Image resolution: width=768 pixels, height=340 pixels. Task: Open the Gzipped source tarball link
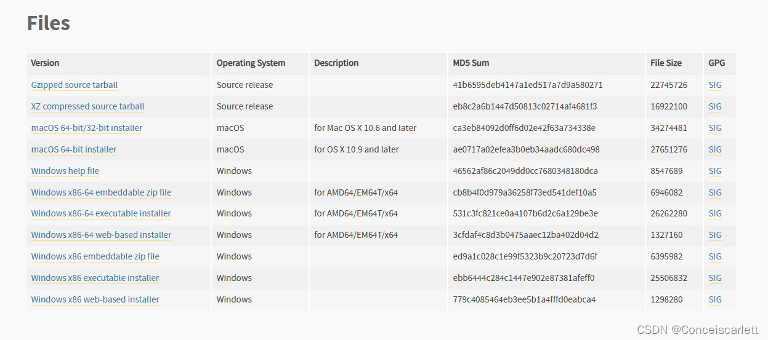(74, 85)
